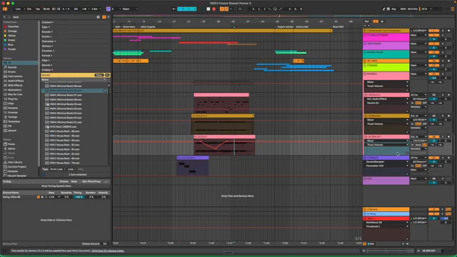Select VEH1 House Beat - 86.wav file
Screen dimensions: 457x257
click(x=65, y=131)
